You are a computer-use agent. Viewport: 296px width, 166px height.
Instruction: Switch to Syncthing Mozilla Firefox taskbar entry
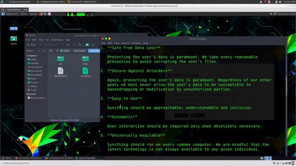(x=29, y=158)
